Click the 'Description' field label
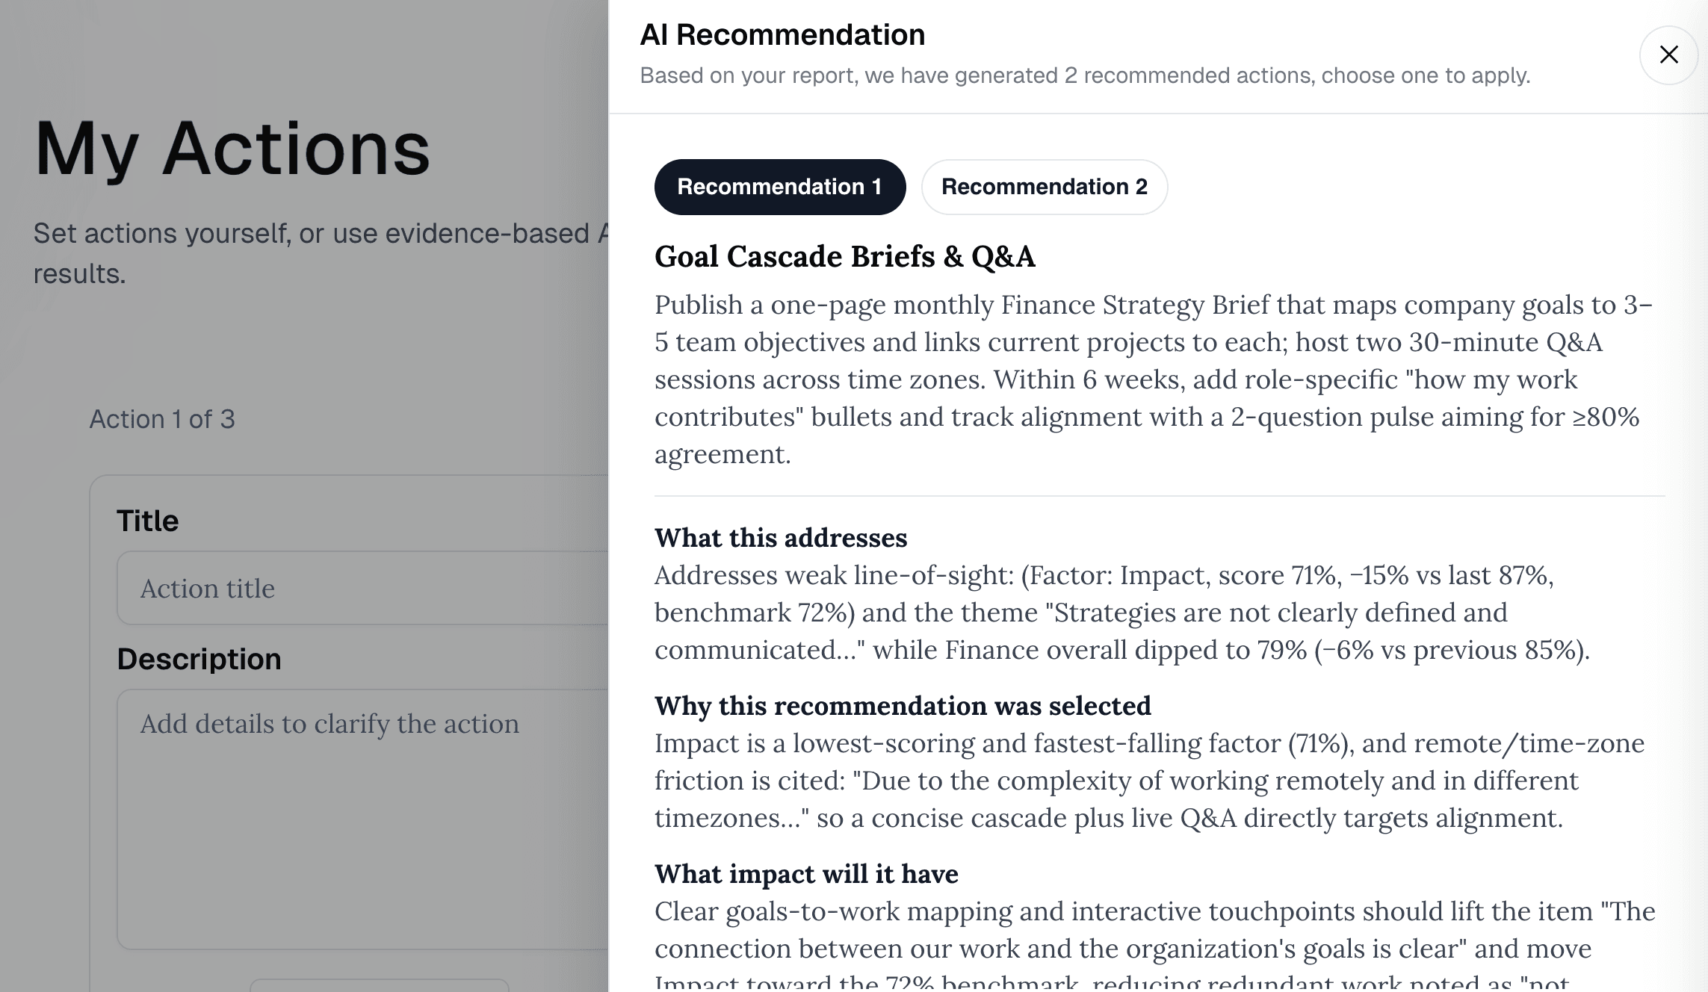This screenshot has height=992, width=1708. [x=199, y=659]
